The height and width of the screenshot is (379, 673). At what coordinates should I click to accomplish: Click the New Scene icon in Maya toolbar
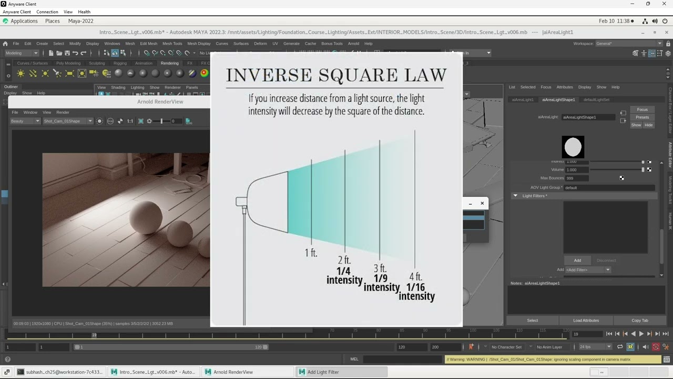click(x=51, y=53)
